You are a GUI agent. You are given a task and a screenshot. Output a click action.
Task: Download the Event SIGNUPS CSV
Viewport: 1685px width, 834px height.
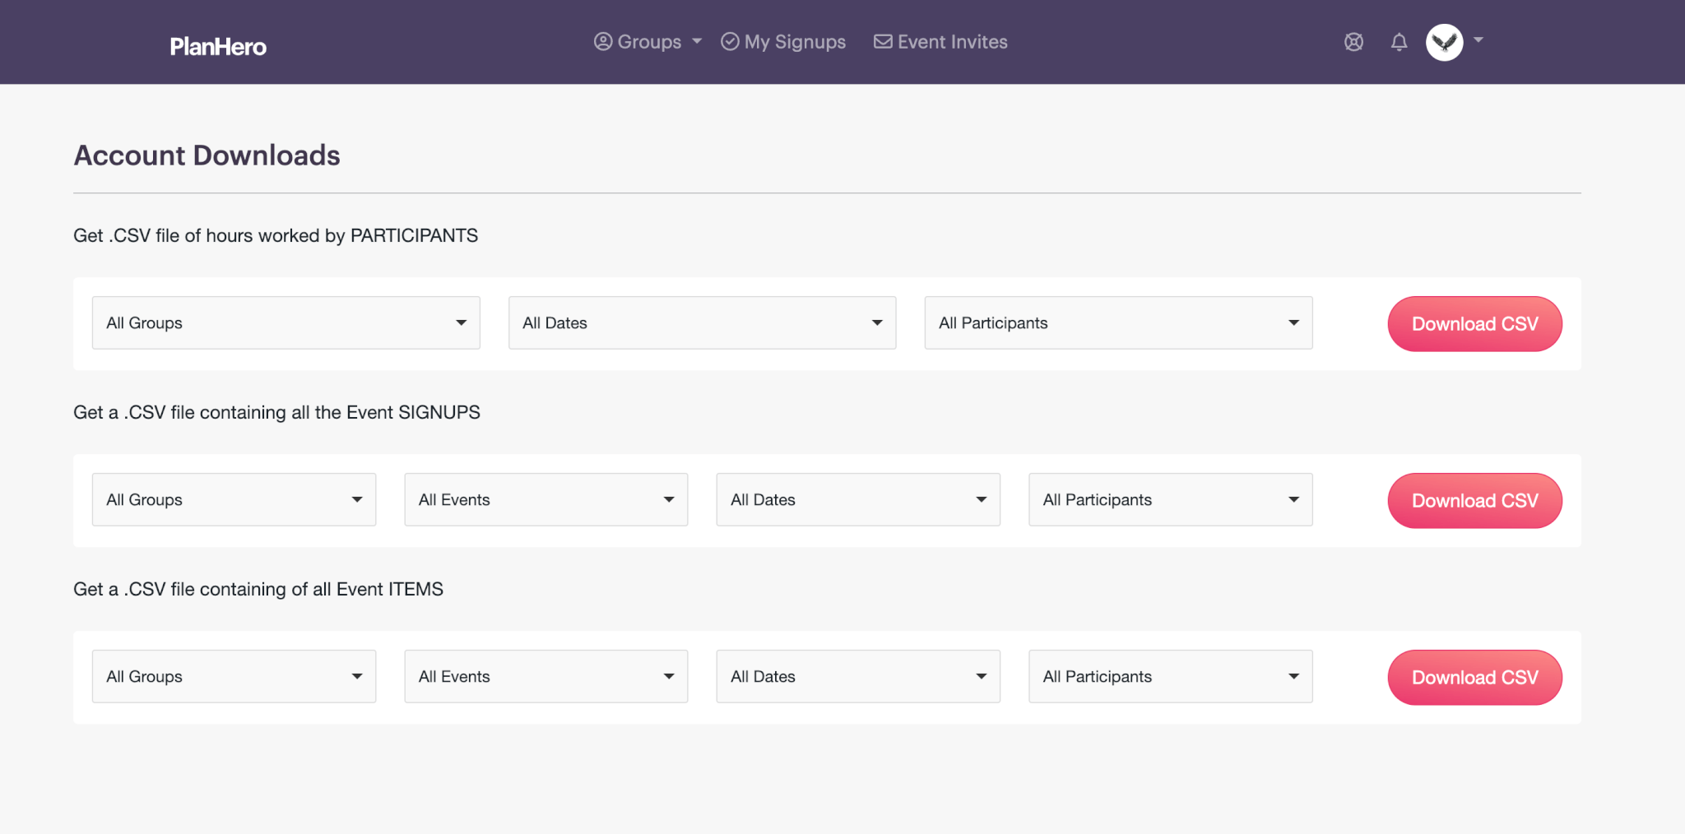click(1474, 501)
